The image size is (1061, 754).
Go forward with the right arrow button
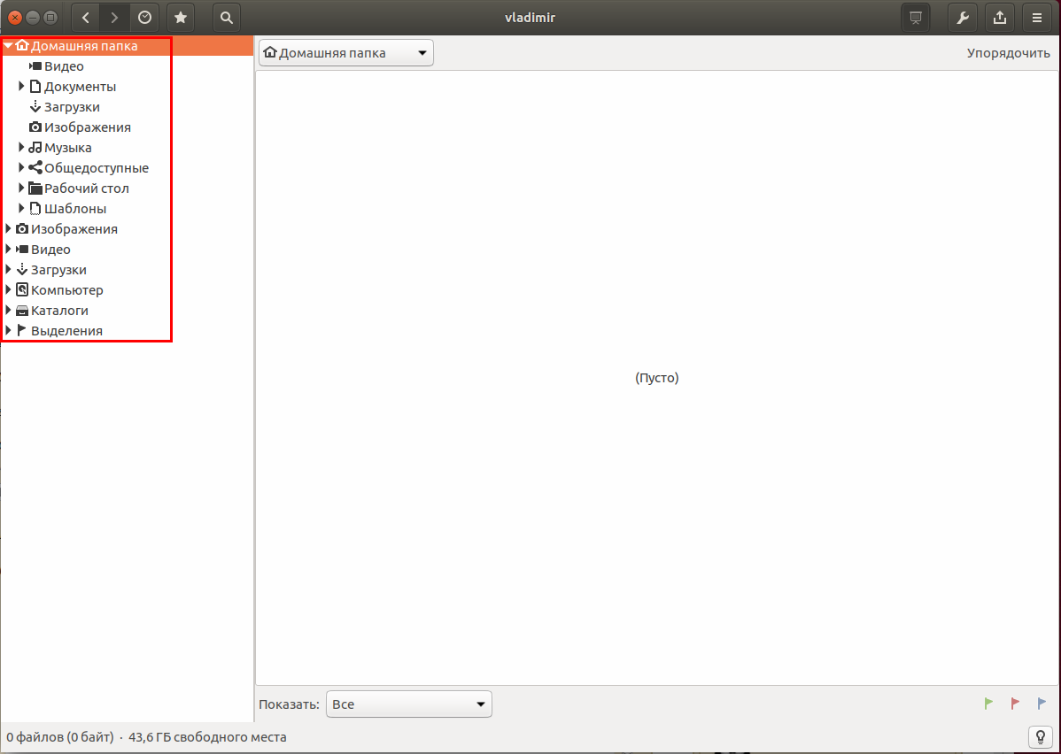(114, 18)
